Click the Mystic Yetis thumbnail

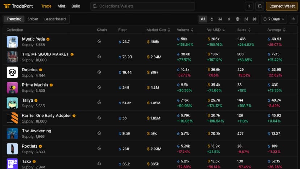(12, 42)
